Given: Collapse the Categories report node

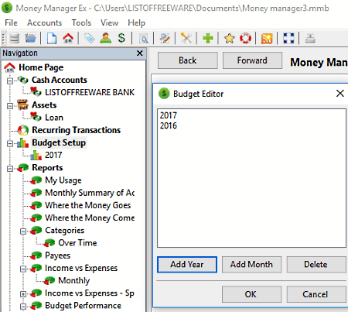Looking at the screenshot, I should 23,231.
